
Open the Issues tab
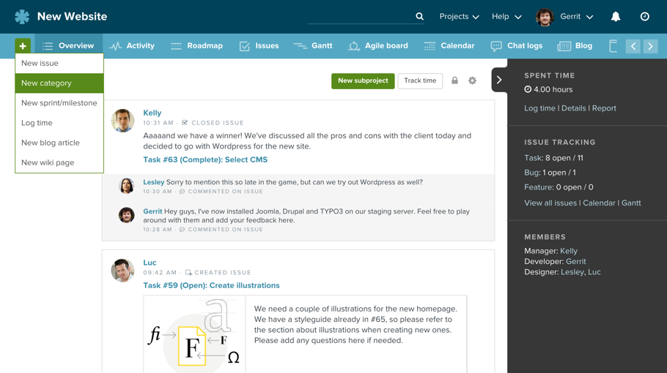pos(259,46)
